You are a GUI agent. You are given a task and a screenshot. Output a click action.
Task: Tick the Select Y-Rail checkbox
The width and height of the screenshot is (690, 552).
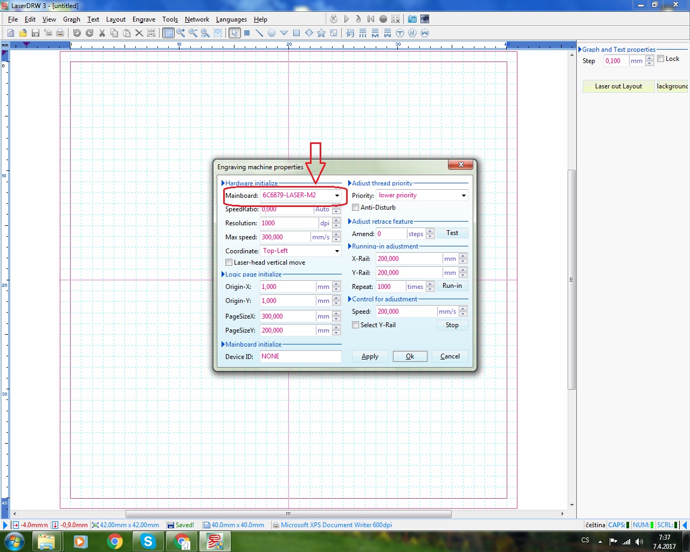click(x=356, y=325)
